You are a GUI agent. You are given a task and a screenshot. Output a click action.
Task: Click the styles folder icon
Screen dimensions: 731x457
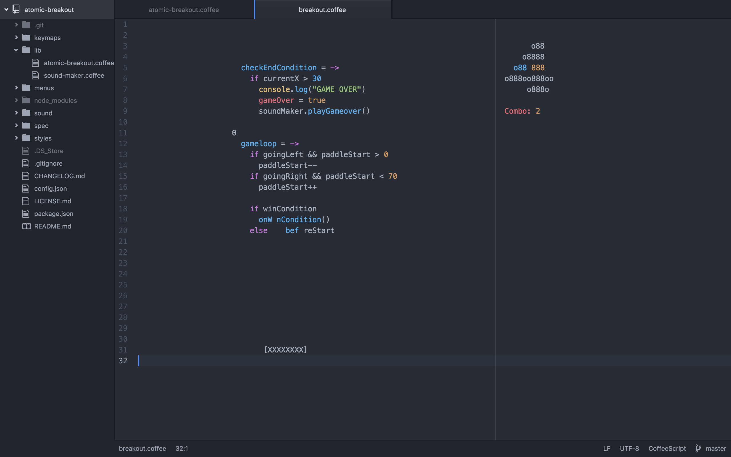[26, 138]
